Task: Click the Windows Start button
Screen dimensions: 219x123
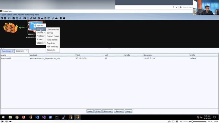Action: click(x=3, y=117)
